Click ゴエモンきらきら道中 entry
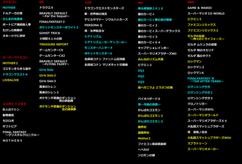The height and width of the screenshot is (164, 242). tap(17, 69)
